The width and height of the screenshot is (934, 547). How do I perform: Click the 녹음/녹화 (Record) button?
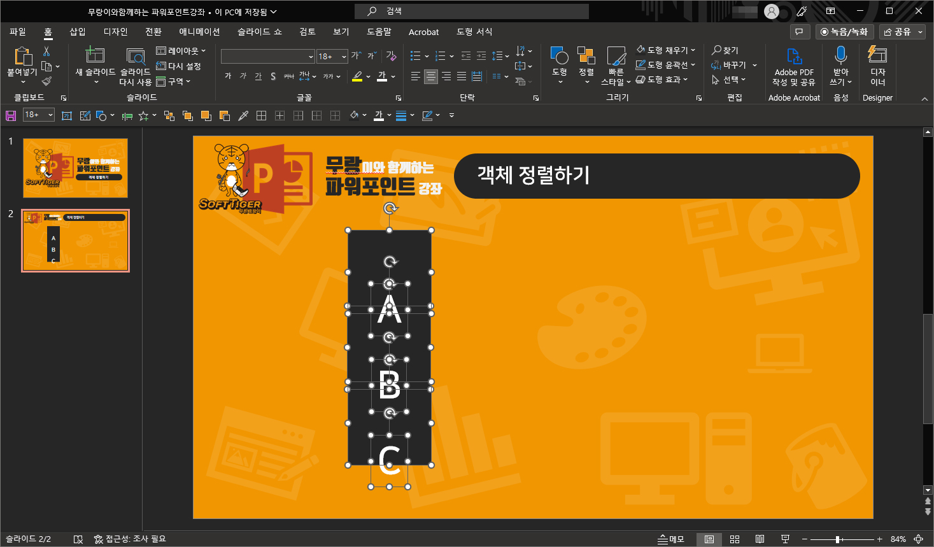pyautogui.click(x=844, y=31)
